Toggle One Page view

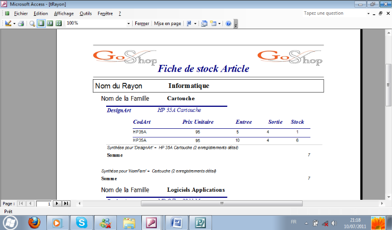tap(41, 24)
